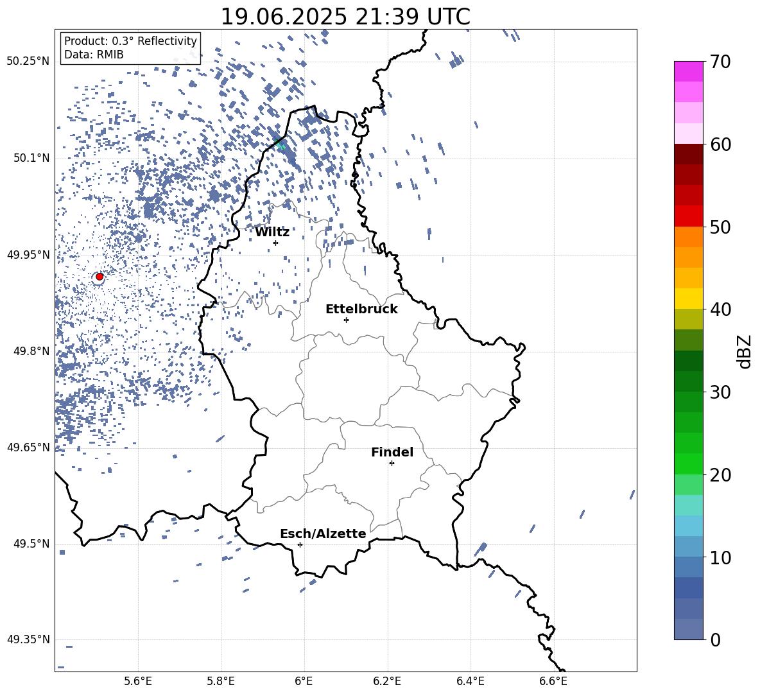Click the colorbar tick label 10

[x=721, y=557]
